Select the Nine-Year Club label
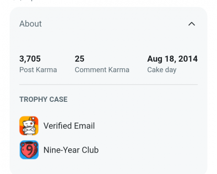 pyautogui.click(x=71, y=150)
